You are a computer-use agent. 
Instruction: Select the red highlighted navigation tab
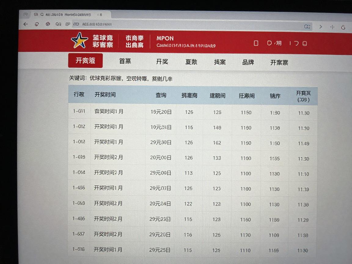[85, 61]
